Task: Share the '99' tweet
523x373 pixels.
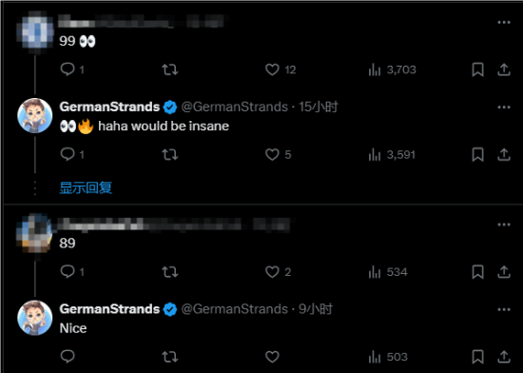Action: coord(504,69)
